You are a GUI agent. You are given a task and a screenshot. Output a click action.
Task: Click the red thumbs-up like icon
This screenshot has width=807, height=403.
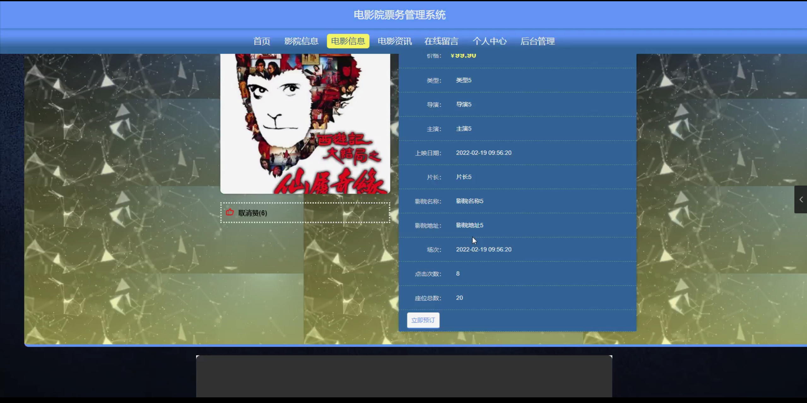coord(230,212)
